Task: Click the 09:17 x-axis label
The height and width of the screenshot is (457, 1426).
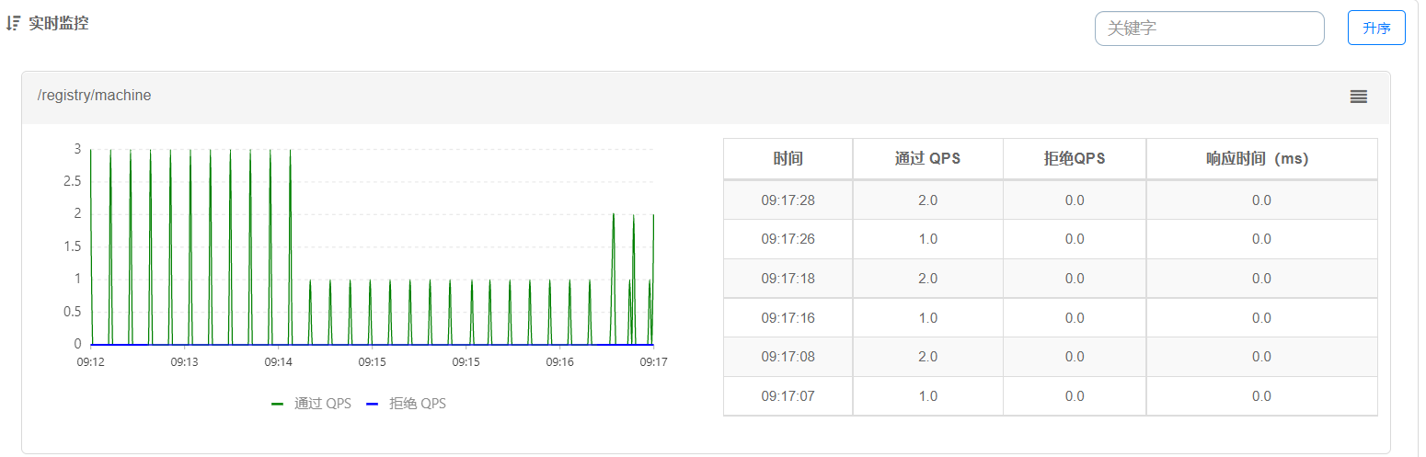Action: coord(653,362)
